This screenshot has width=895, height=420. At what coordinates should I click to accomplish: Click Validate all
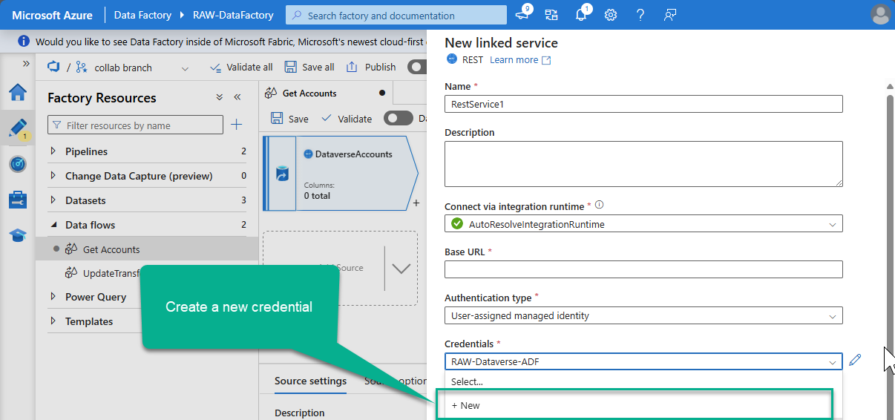click(241, 67)
